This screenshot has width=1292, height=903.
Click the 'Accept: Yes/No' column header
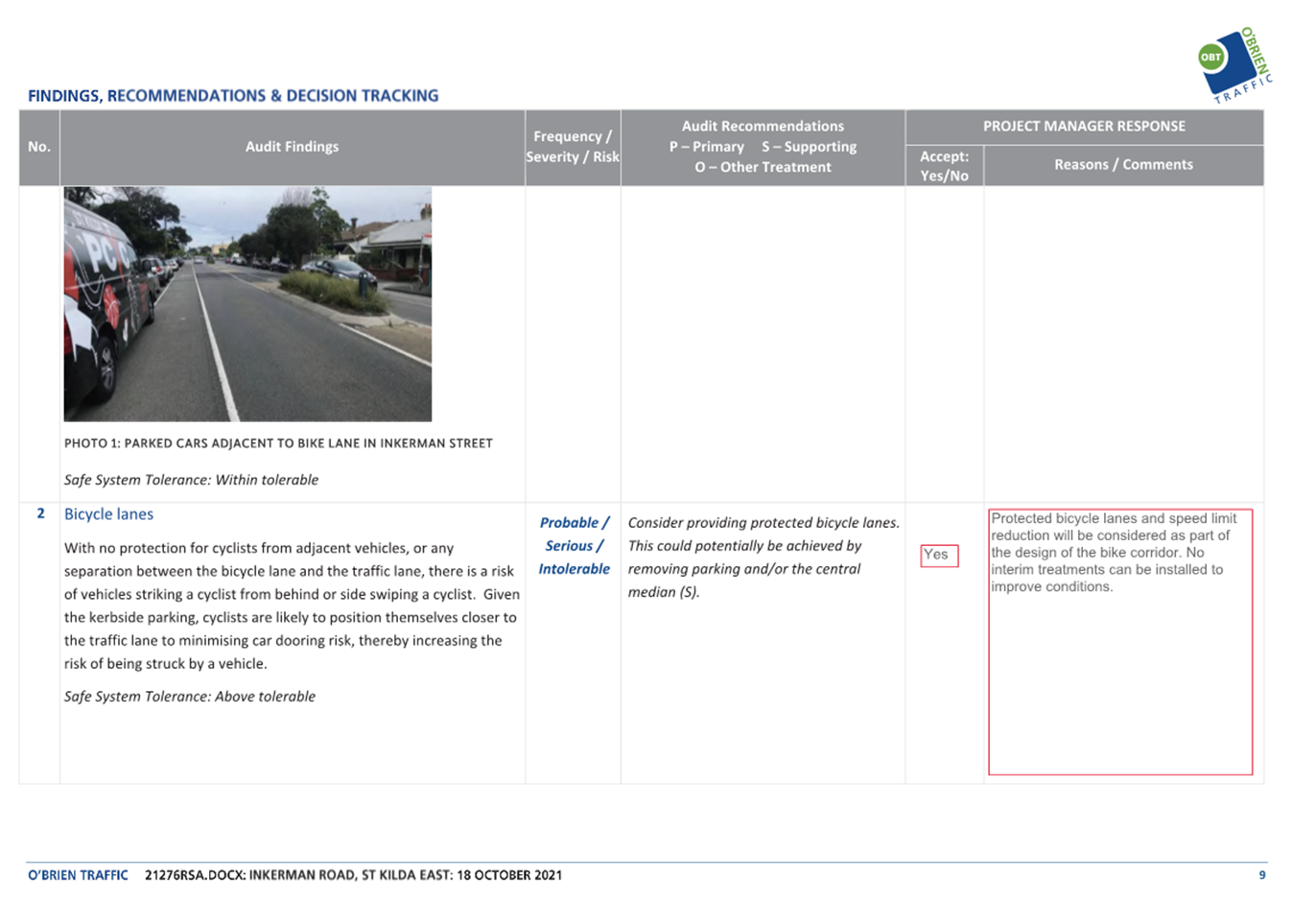point(944,166)
